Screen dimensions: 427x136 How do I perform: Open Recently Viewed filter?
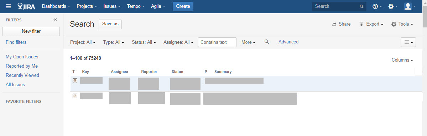click(x=22, y=75)
